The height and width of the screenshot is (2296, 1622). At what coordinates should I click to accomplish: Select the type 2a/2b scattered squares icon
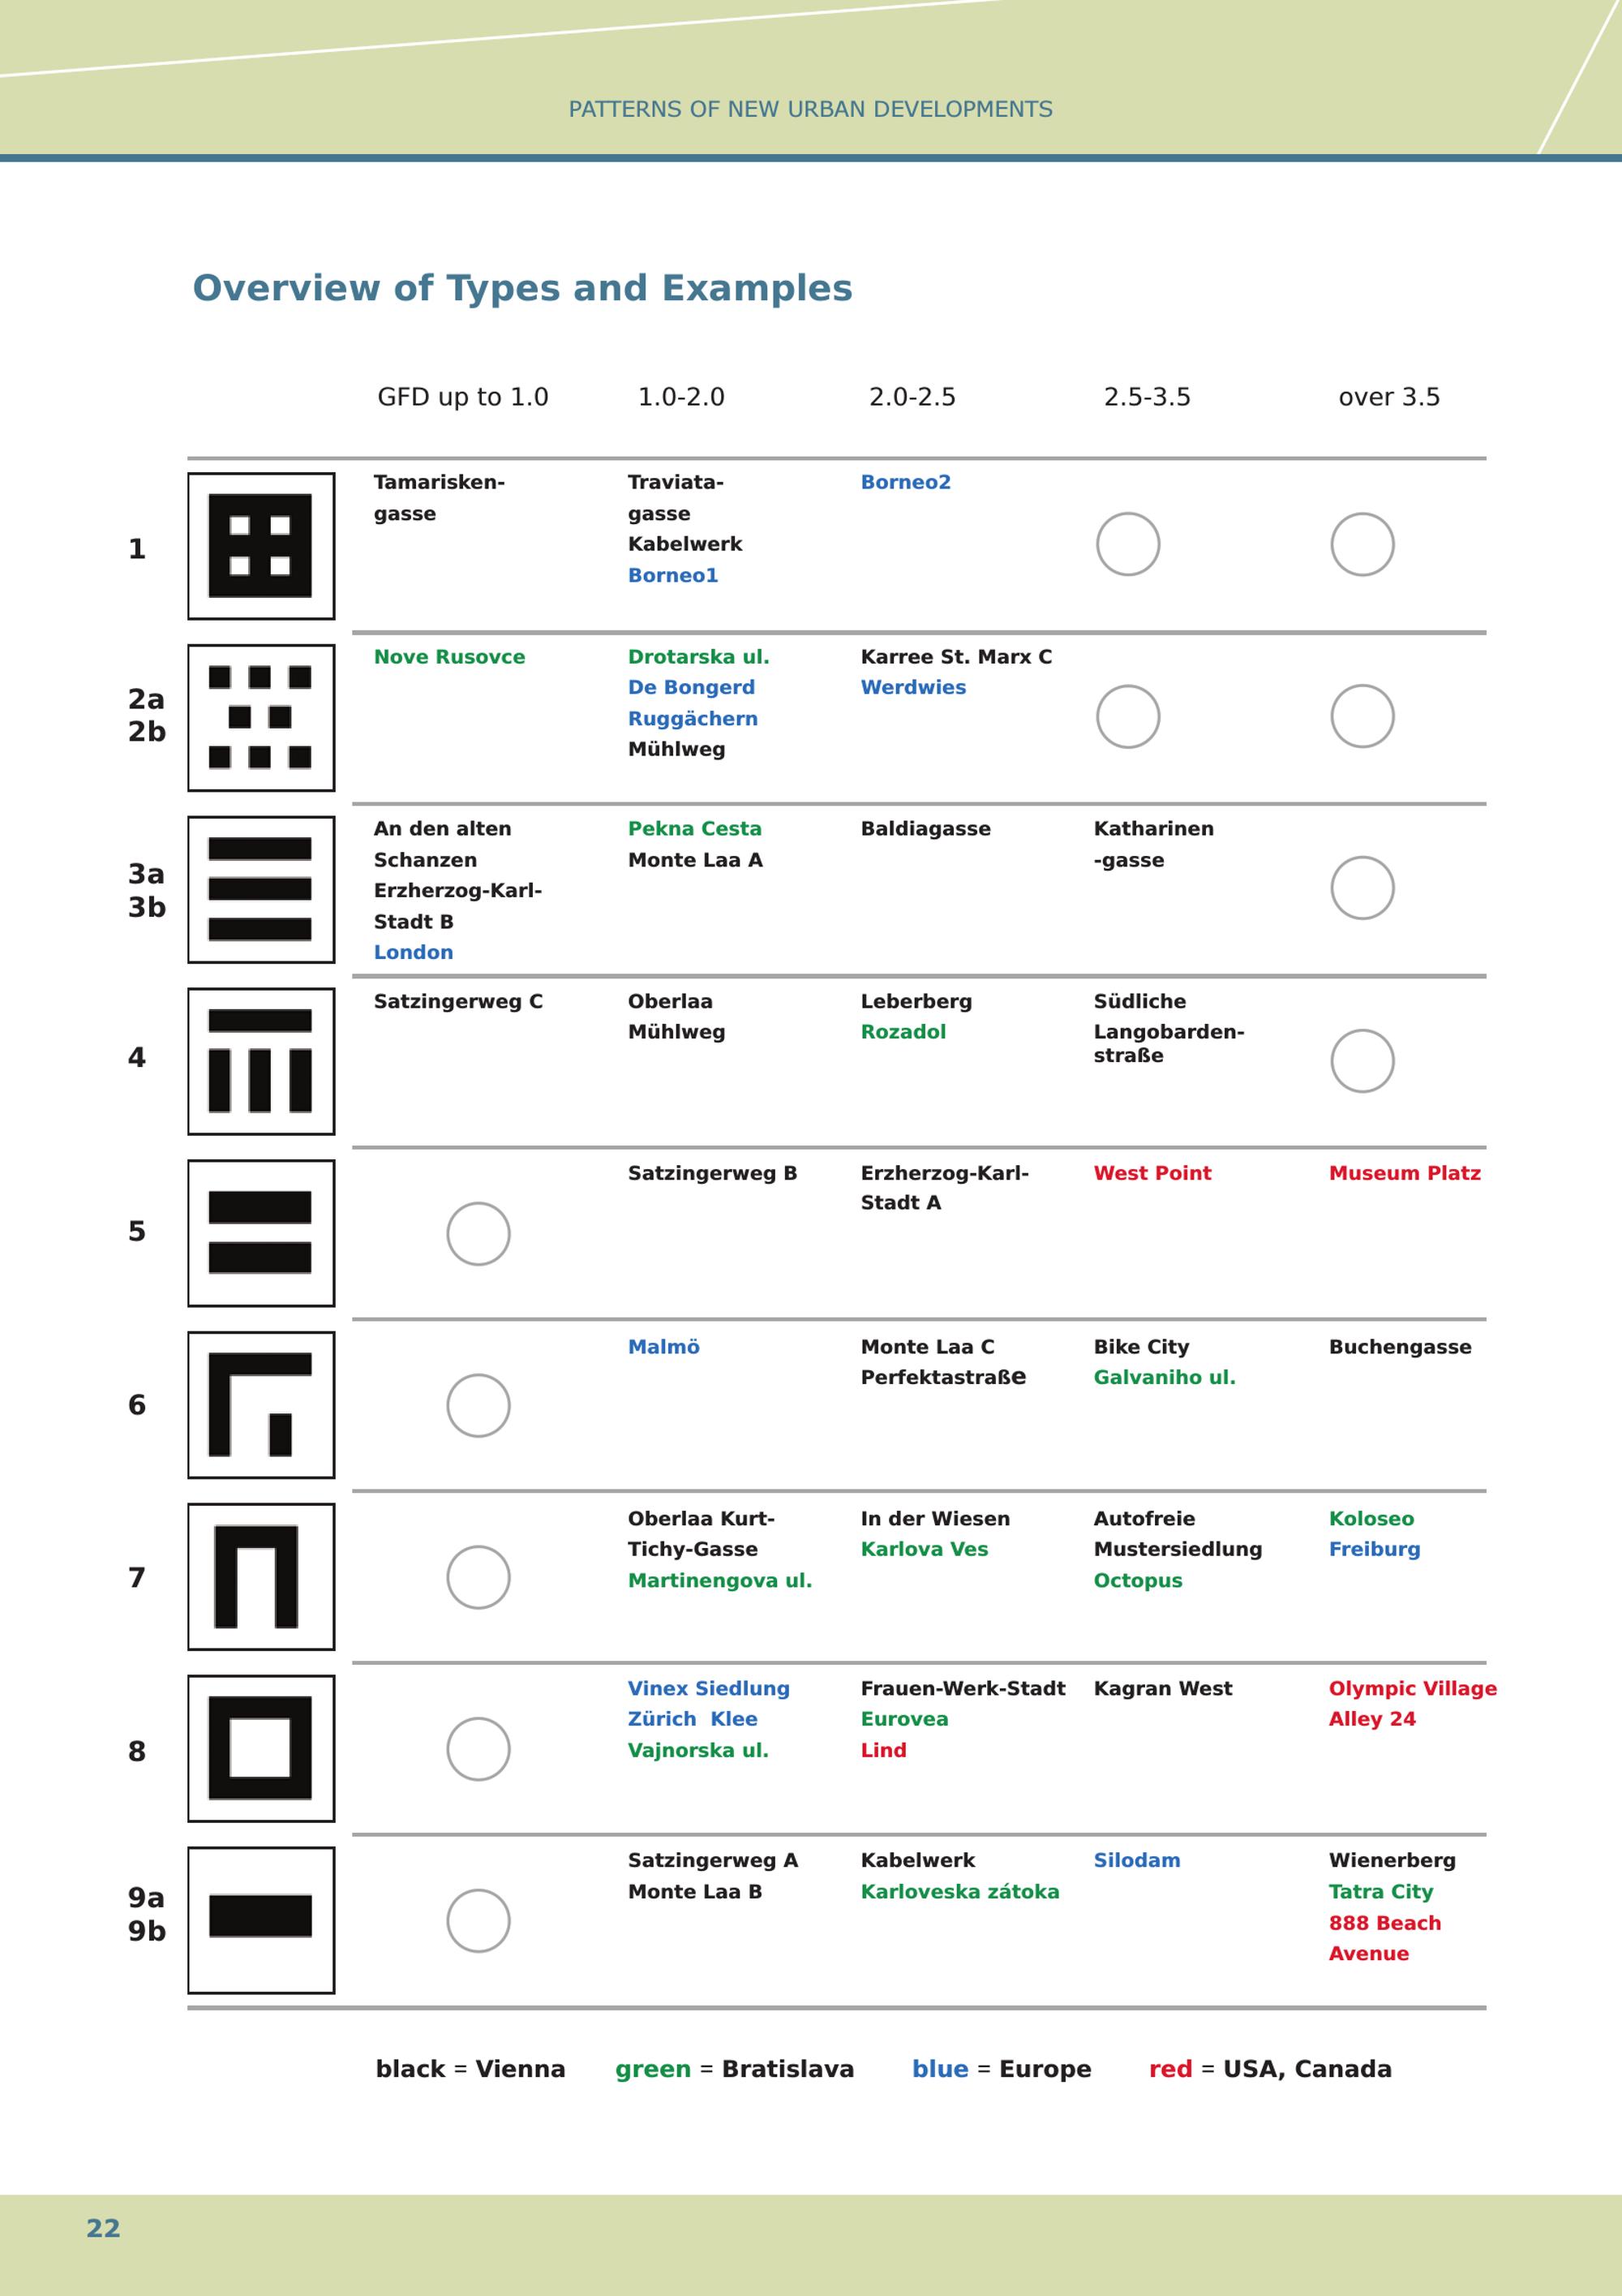(261, 718)
